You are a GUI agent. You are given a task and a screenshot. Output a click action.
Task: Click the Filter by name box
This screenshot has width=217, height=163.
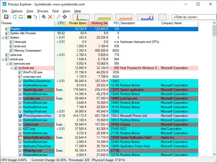[x=193, y=17]
